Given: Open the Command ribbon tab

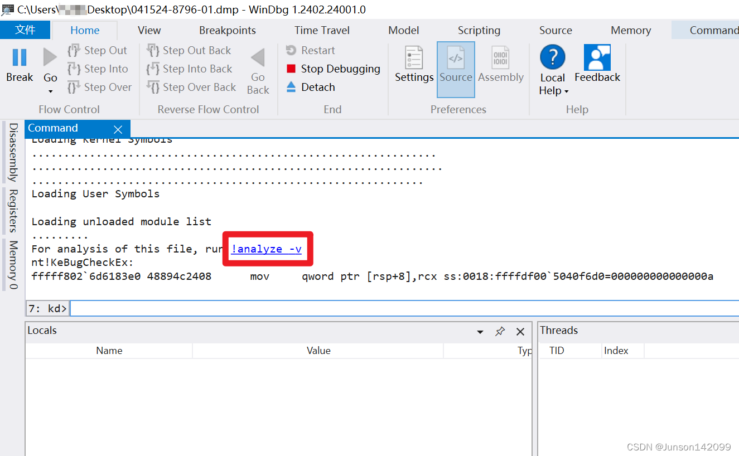Looking at the screenshot, I should click(706, 30).
